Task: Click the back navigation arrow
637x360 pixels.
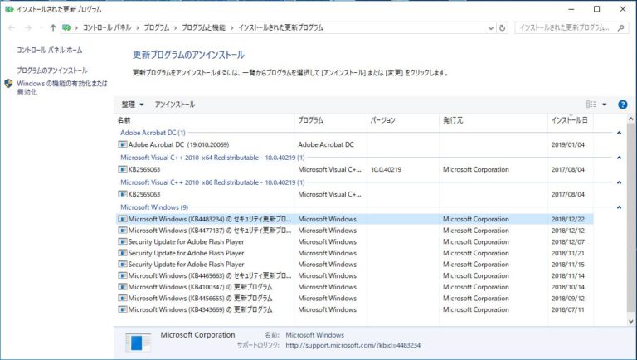Action: click(12, 27)
